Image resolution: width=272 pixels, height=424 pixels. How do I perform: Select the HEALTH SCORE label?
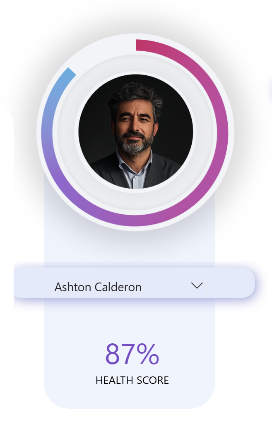point(132,380)
